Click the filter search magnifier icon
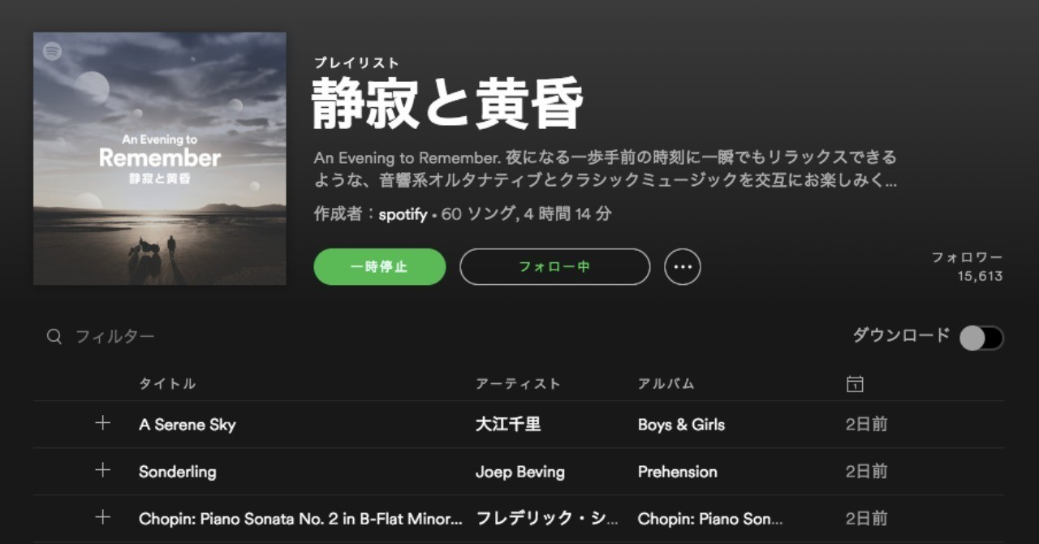The image size is (1039, 544). coord(54,336)
